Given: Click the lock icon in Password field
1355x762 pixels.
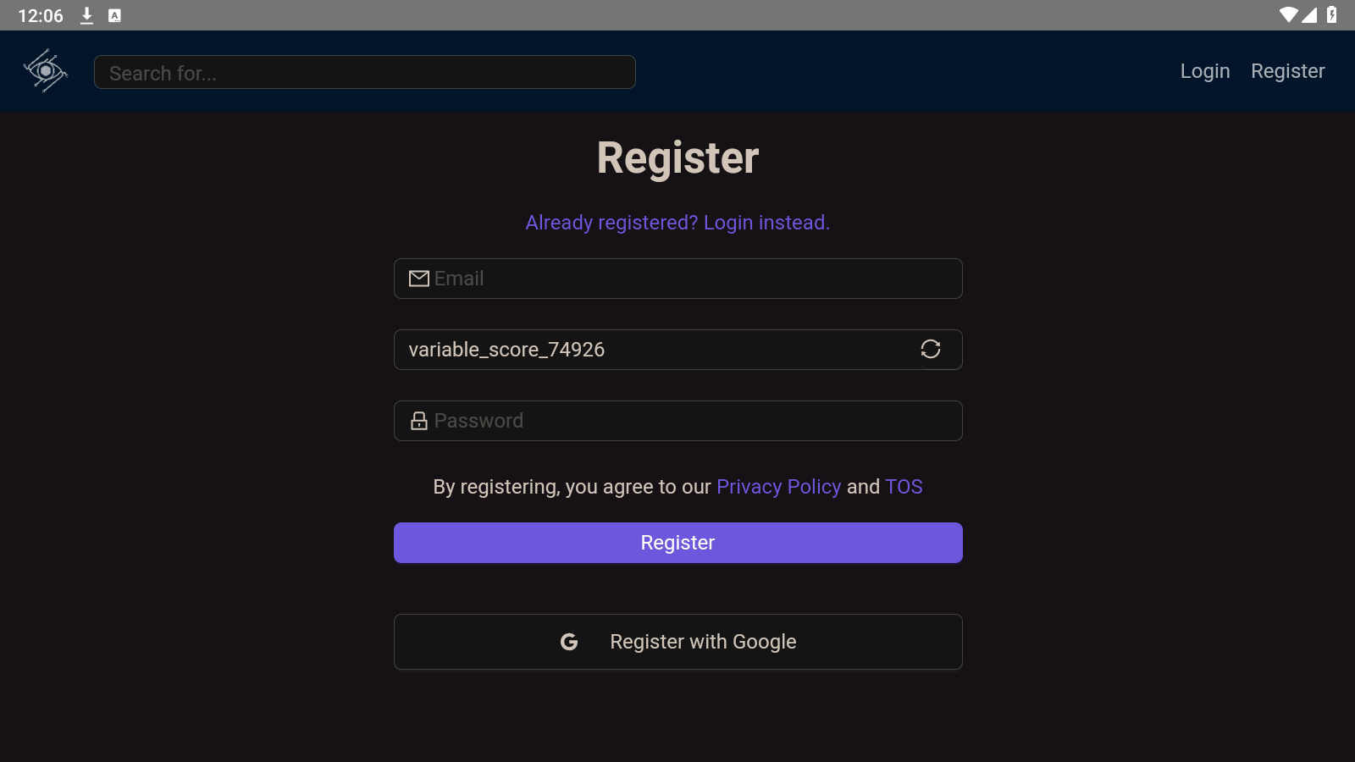Looking at the screenshot, I should [419, 421].
